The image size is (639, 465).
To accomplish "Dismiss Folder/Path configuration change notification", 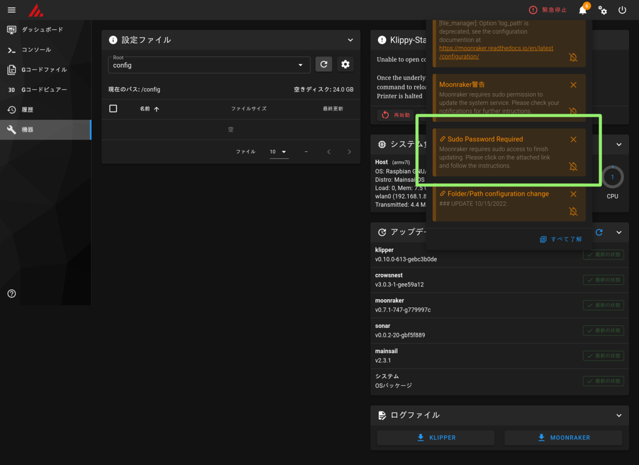I will (574, 194).
